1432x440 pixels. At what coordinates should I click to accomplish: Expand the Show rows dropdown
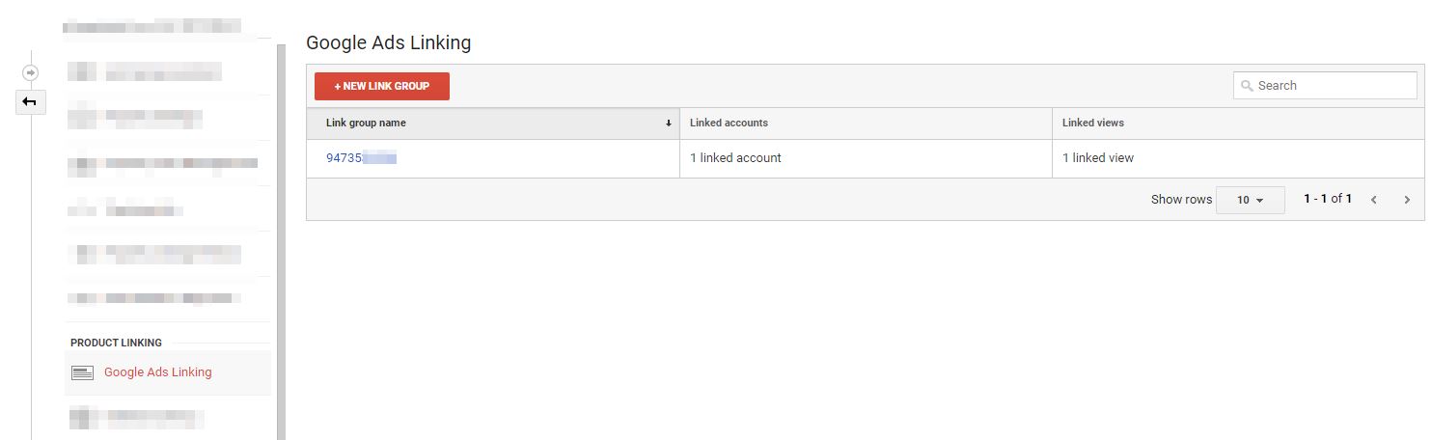tap(1250, 200)
